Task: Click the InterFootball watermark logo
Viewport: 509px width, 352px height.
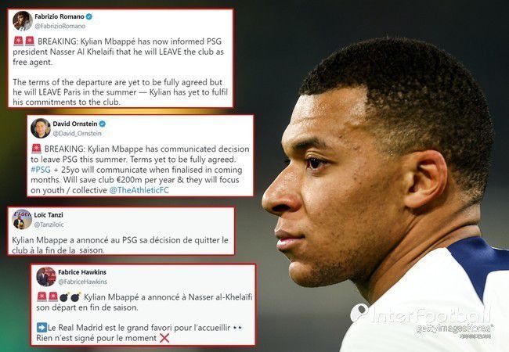Action: tap(421, 314)
